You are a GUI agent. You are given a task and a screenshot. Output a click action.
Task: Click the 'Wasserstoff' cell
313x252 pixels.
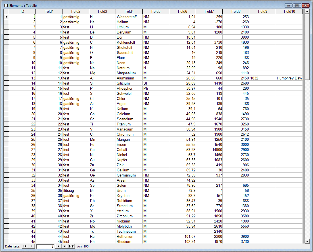[x=129, y=17]
